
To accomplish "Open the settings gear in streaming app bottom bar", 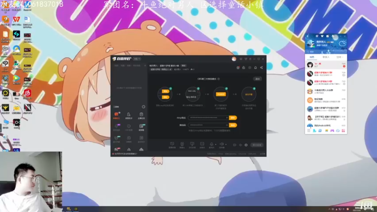I will tap(246, 145).
